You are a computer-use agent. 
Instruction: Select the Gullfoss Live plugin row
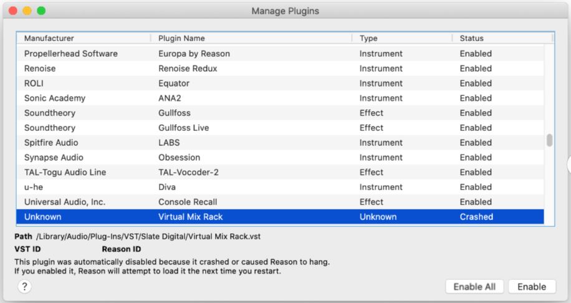[280, 128]
